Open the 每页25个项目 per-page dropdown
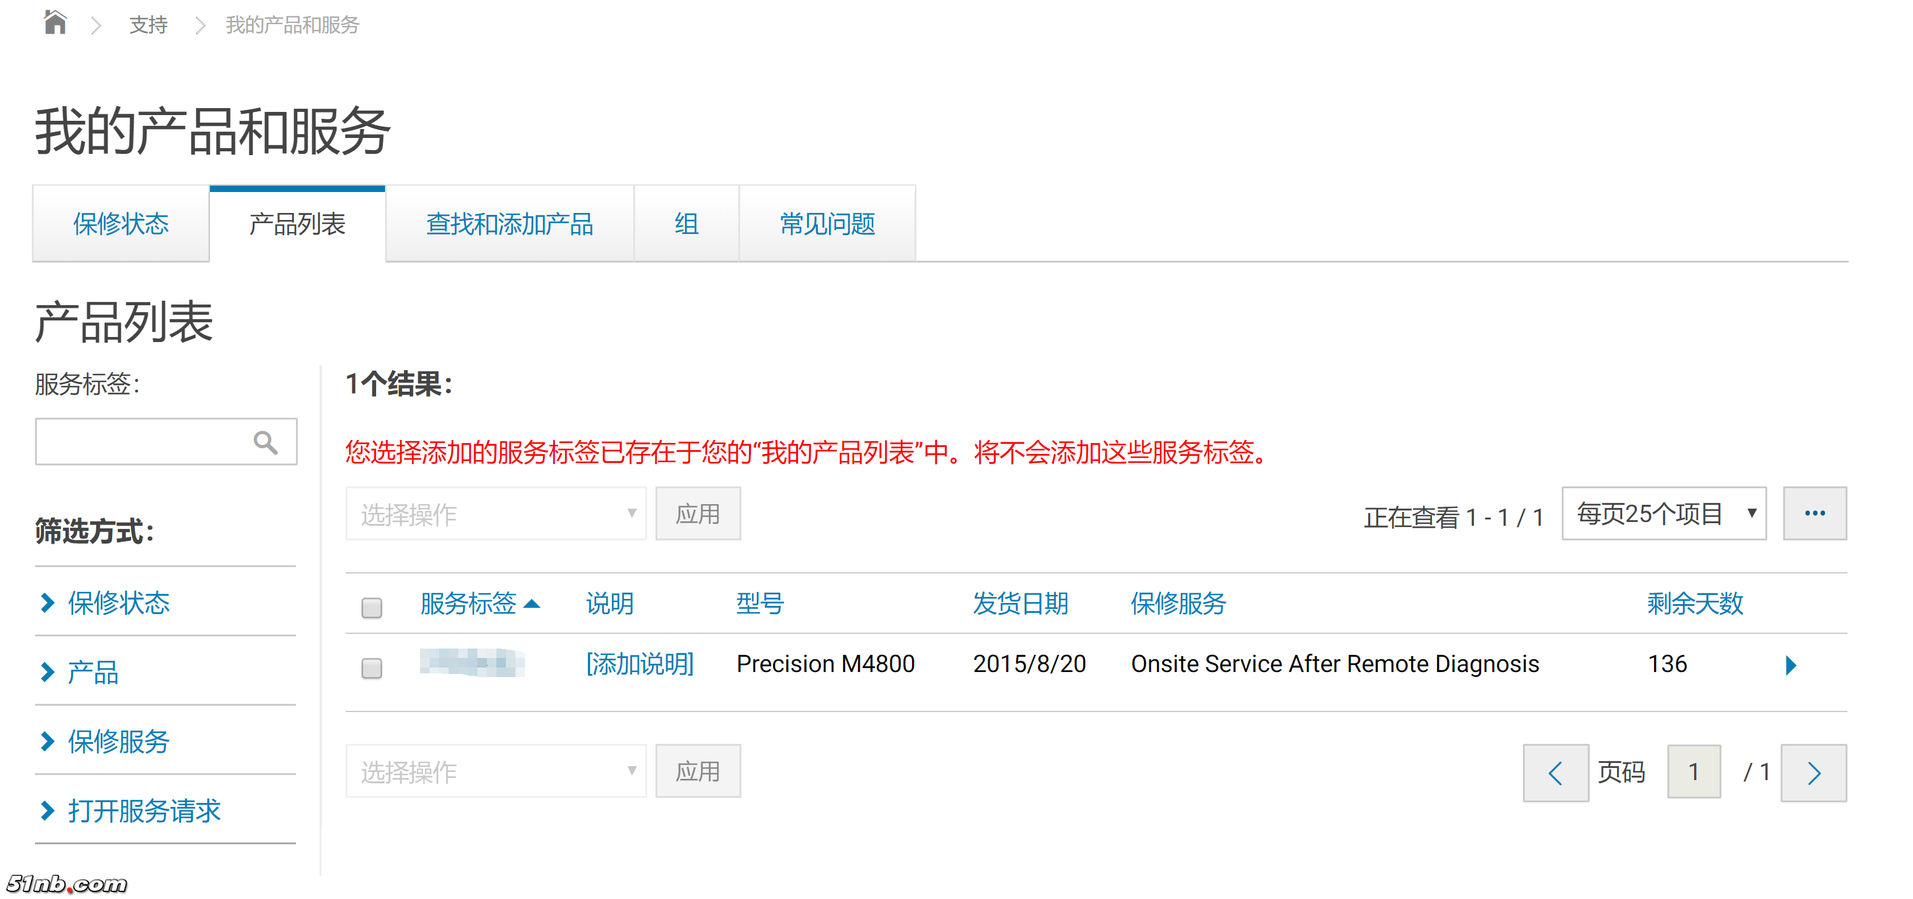 [x=1664, y=513]
